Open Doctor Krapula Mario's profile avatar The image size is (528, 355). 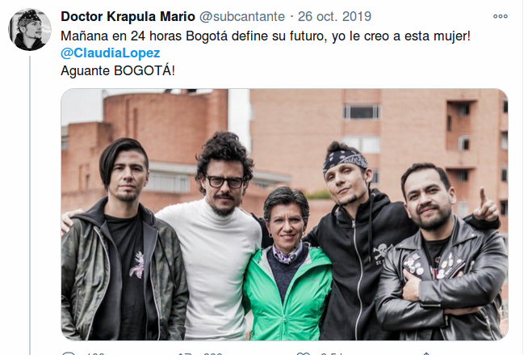30,30
